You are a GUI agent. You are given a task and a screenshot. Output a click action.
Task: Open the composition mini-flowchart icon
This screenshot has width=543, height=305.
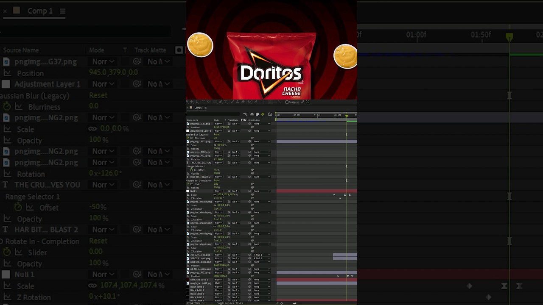click(x=245, y=114)
